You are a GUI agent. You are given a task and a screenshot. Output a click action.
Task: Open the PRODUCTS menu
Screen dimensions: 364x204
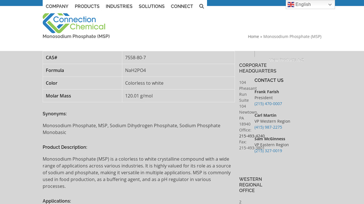pyautogui.click(x=87, y=6)
